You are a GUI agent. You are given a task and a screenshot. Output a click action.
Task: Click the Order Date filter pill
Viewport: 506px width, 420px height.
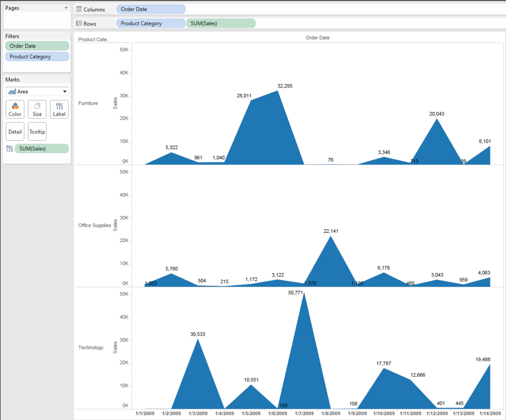tap(37, 46)
